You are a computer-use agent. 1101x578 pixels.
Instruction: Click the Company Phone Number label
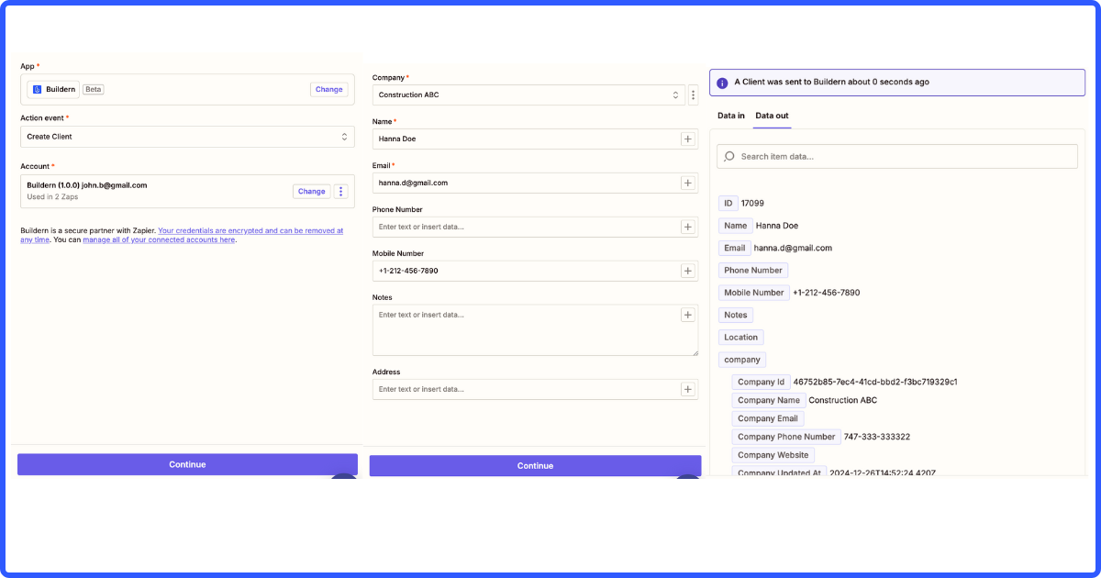click(786, 437)
